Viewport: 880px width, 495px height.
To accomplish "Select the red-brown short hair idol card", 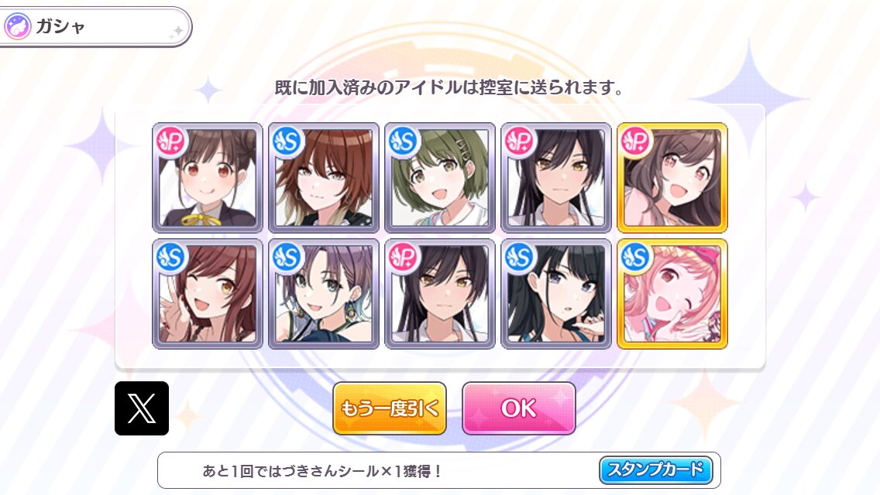I will [x=324, y=178].
